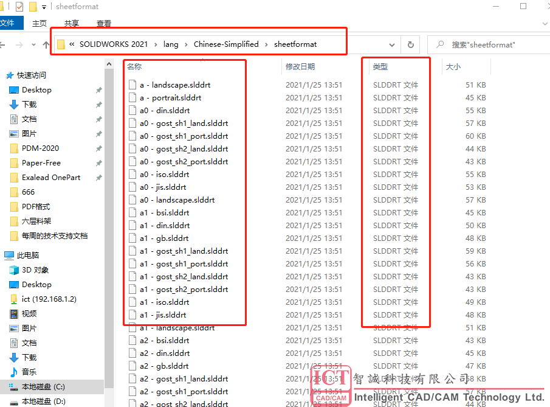The height and width of the screenshot is (407, 550).
Task: Click the lang breadcrumb segment
Action: coord(171,44)
